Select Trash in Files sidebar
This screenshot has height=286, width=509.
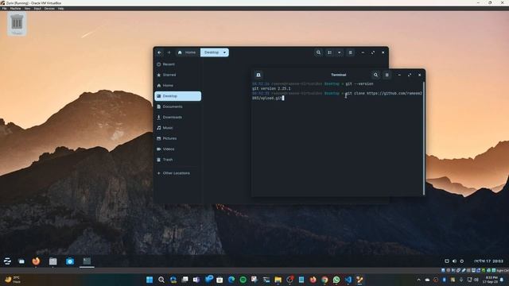coord(178,160)
